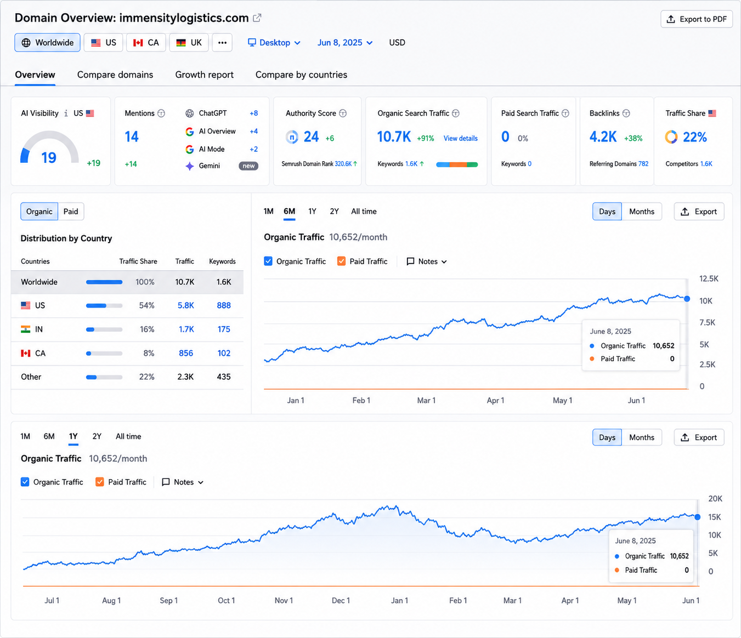741x638 pixels.
Task: Uncheck Paid Traffic in the lower chart
Action: pyautogui.click(x=100, y=482)
